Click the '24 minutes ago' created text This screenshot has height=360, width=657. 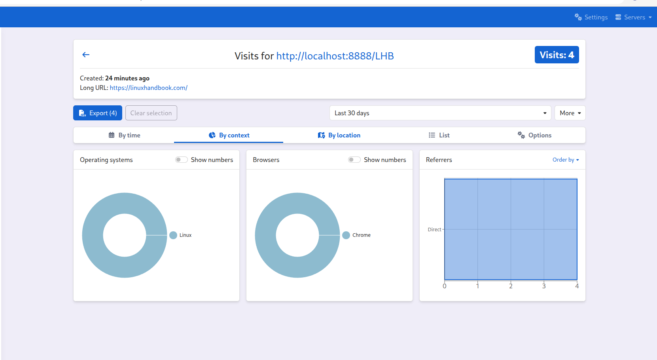[x=127, y=78]
